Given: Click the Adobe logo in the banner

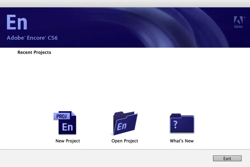Looking at the screenshot, I should pyautogui.click(x=239, y=22).
